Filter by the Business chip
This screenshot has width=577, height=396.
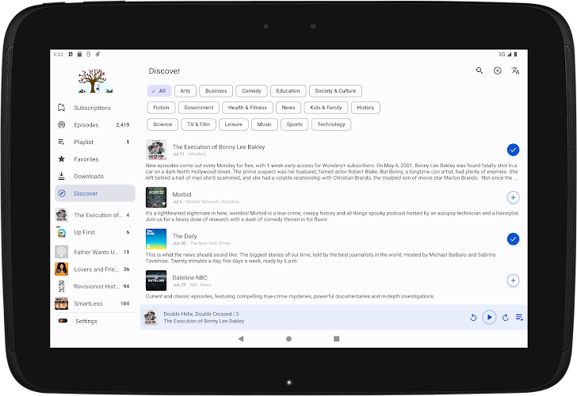pyautogui.click(x=216, y=91)
